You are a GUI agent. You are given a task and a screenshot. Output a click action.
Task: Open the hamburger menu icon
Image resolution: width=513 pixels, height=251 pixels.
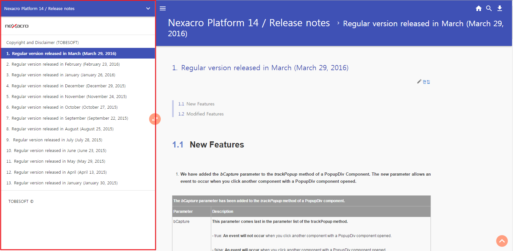point(163,8)
